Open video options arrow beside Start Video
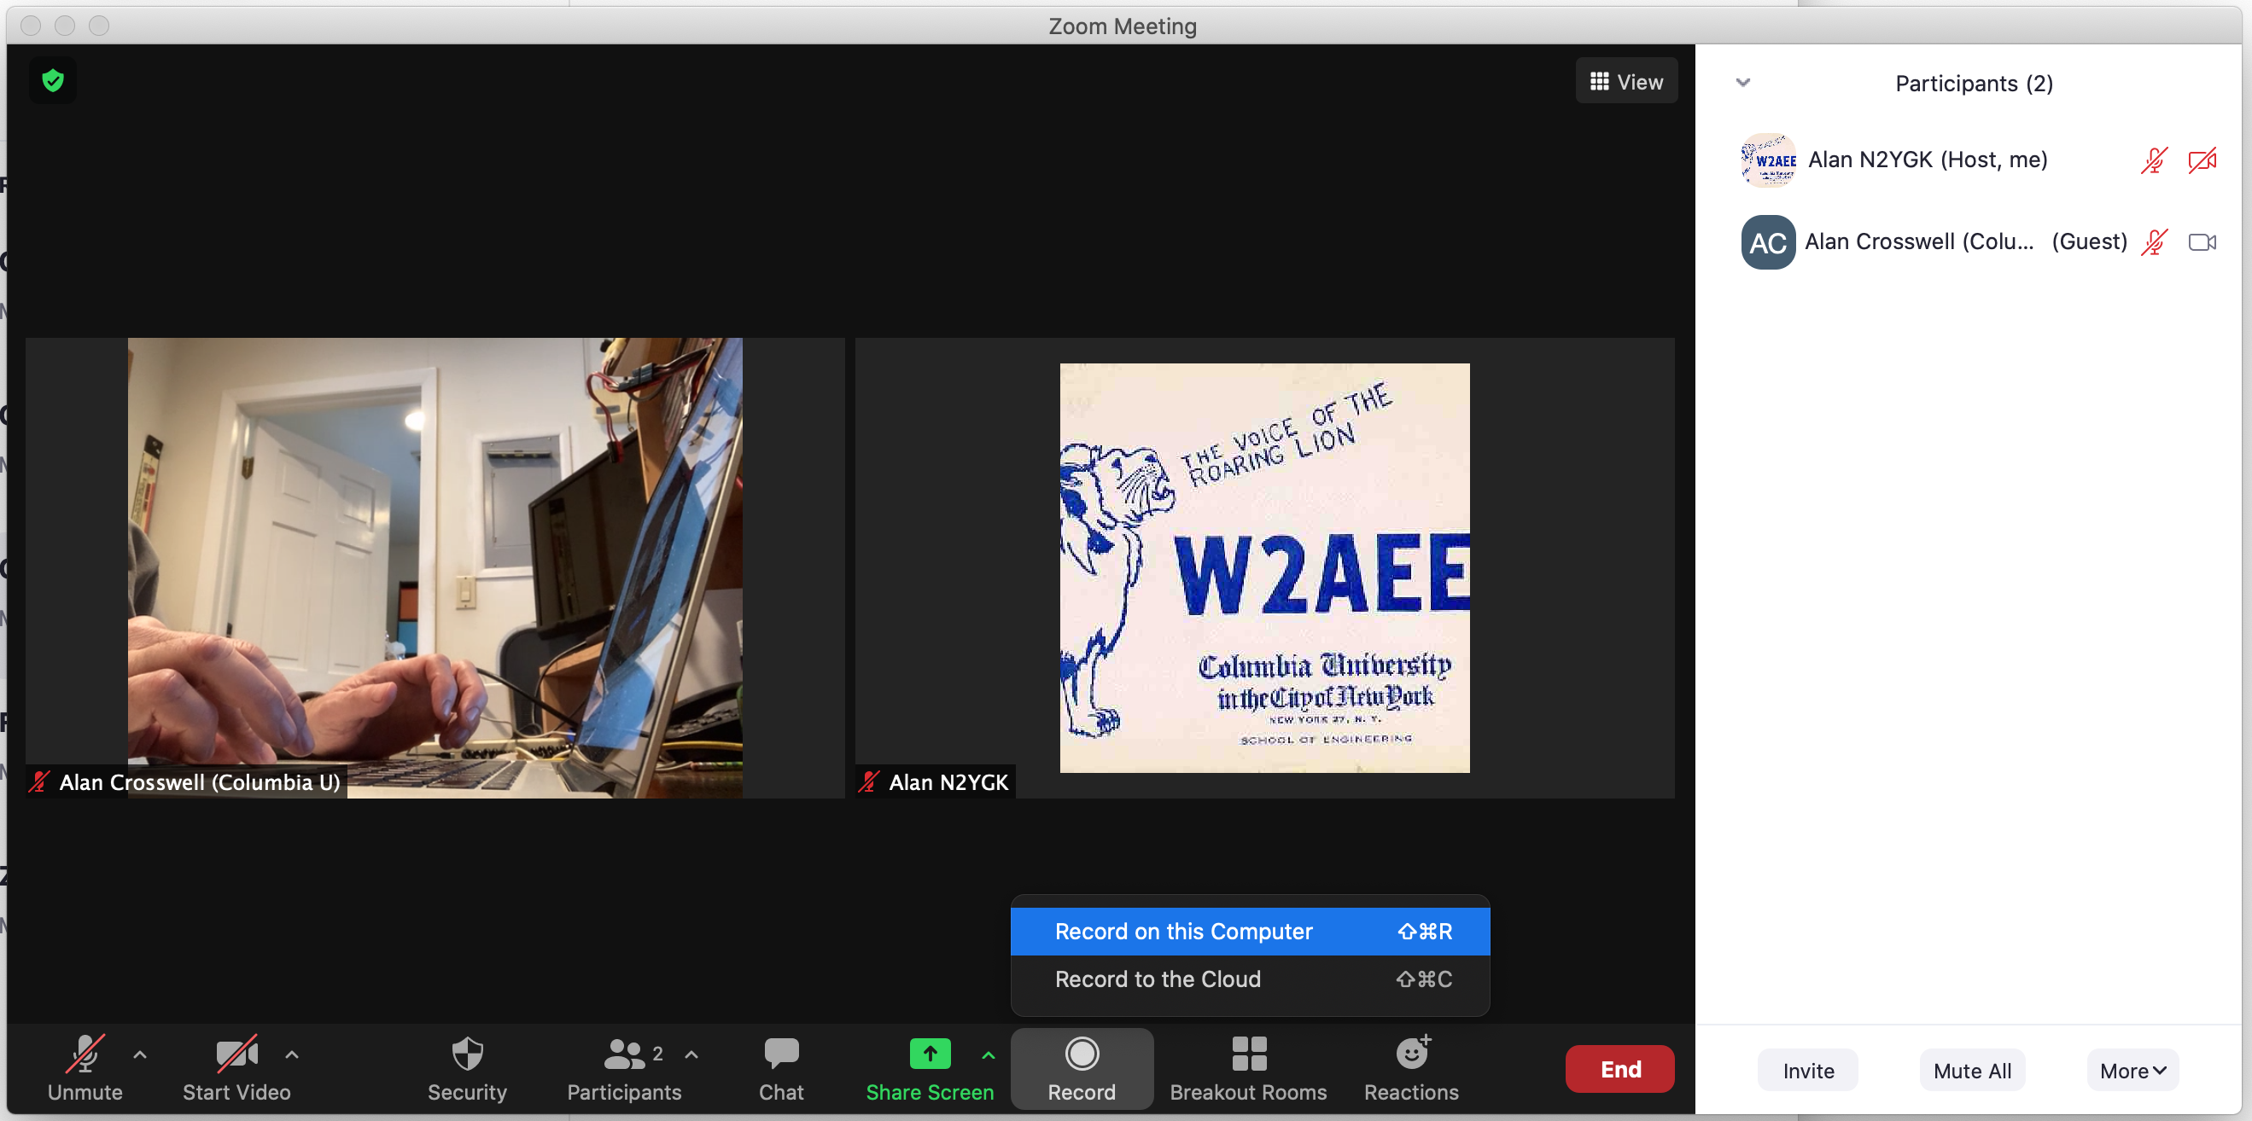 tap(292, 1054)
